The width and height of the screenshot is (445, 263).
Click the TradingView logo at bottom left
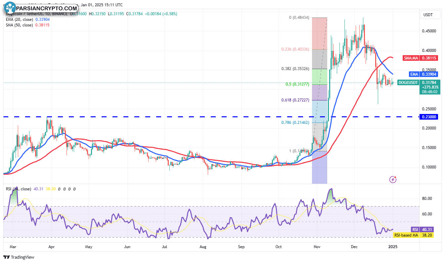[x=19, y=257]
